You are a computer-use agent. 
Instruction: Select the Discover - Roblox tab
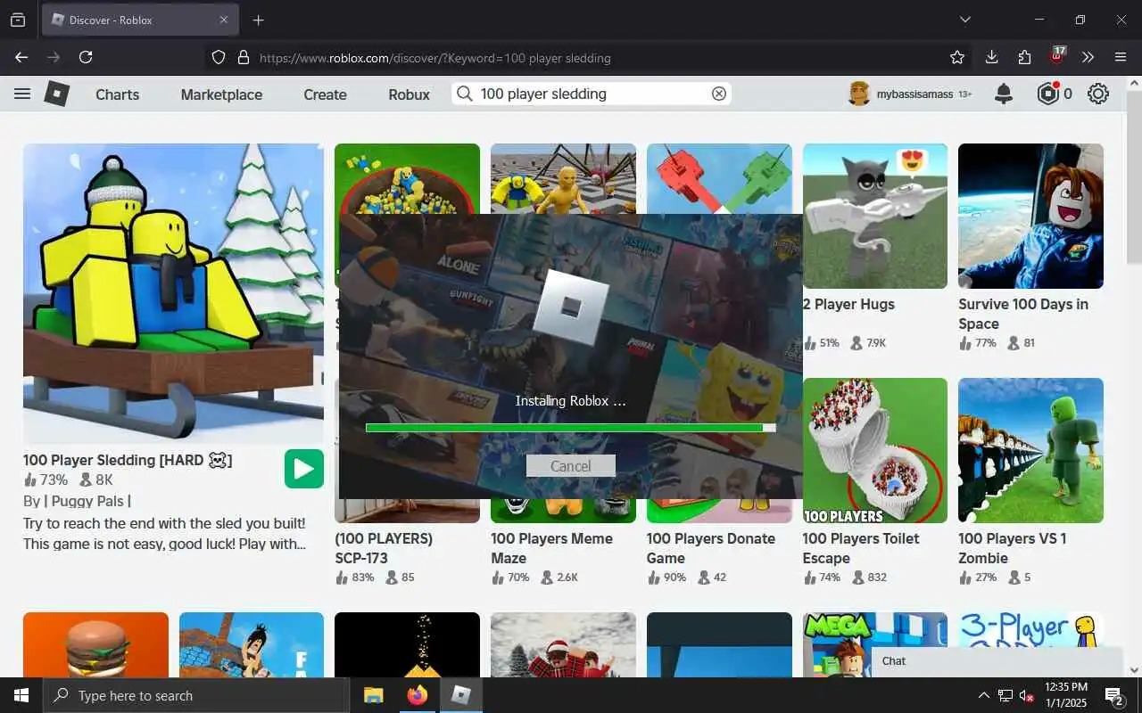point(140,20)
